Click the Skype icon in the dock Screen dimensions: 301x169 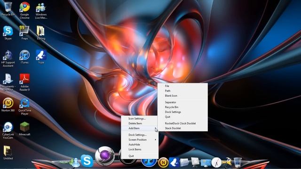click(x=87, y=161)
